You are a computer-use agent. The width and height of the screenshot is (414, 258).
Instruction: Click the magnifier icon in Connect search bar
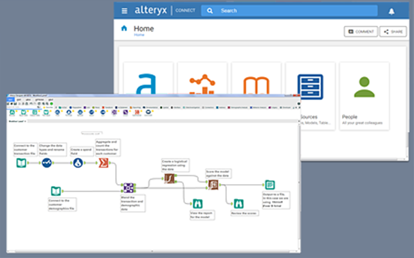[210, 11]
